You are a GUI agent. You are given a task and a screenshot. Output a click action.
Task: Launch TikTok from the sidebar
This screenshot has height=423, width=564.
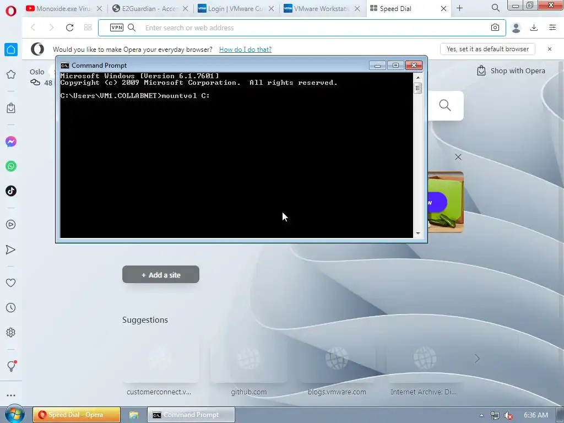tap(11, 191)
